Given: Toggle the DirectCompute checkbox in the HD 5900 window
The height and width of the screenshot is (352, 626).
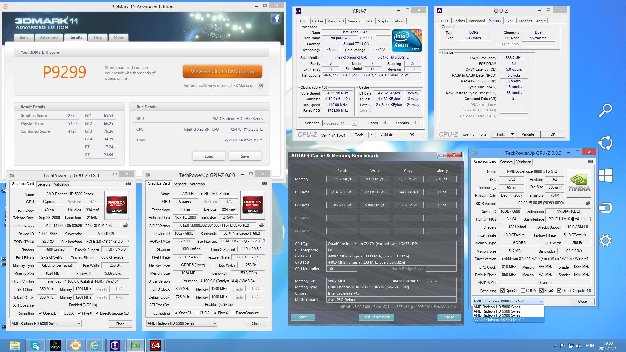Looking at the screenshot, I should pyautogui.click(x=233, y=313).
